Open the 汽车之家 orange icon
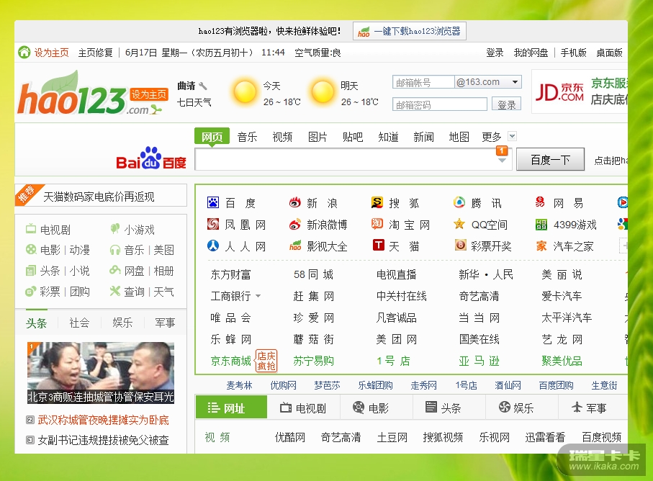 coord(541,246)
